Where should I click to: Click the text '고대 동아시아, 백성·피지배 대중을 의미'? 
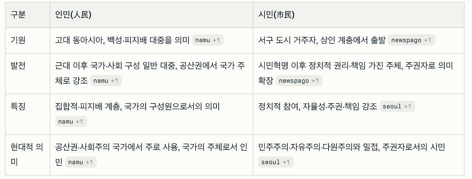coord(122,40)
